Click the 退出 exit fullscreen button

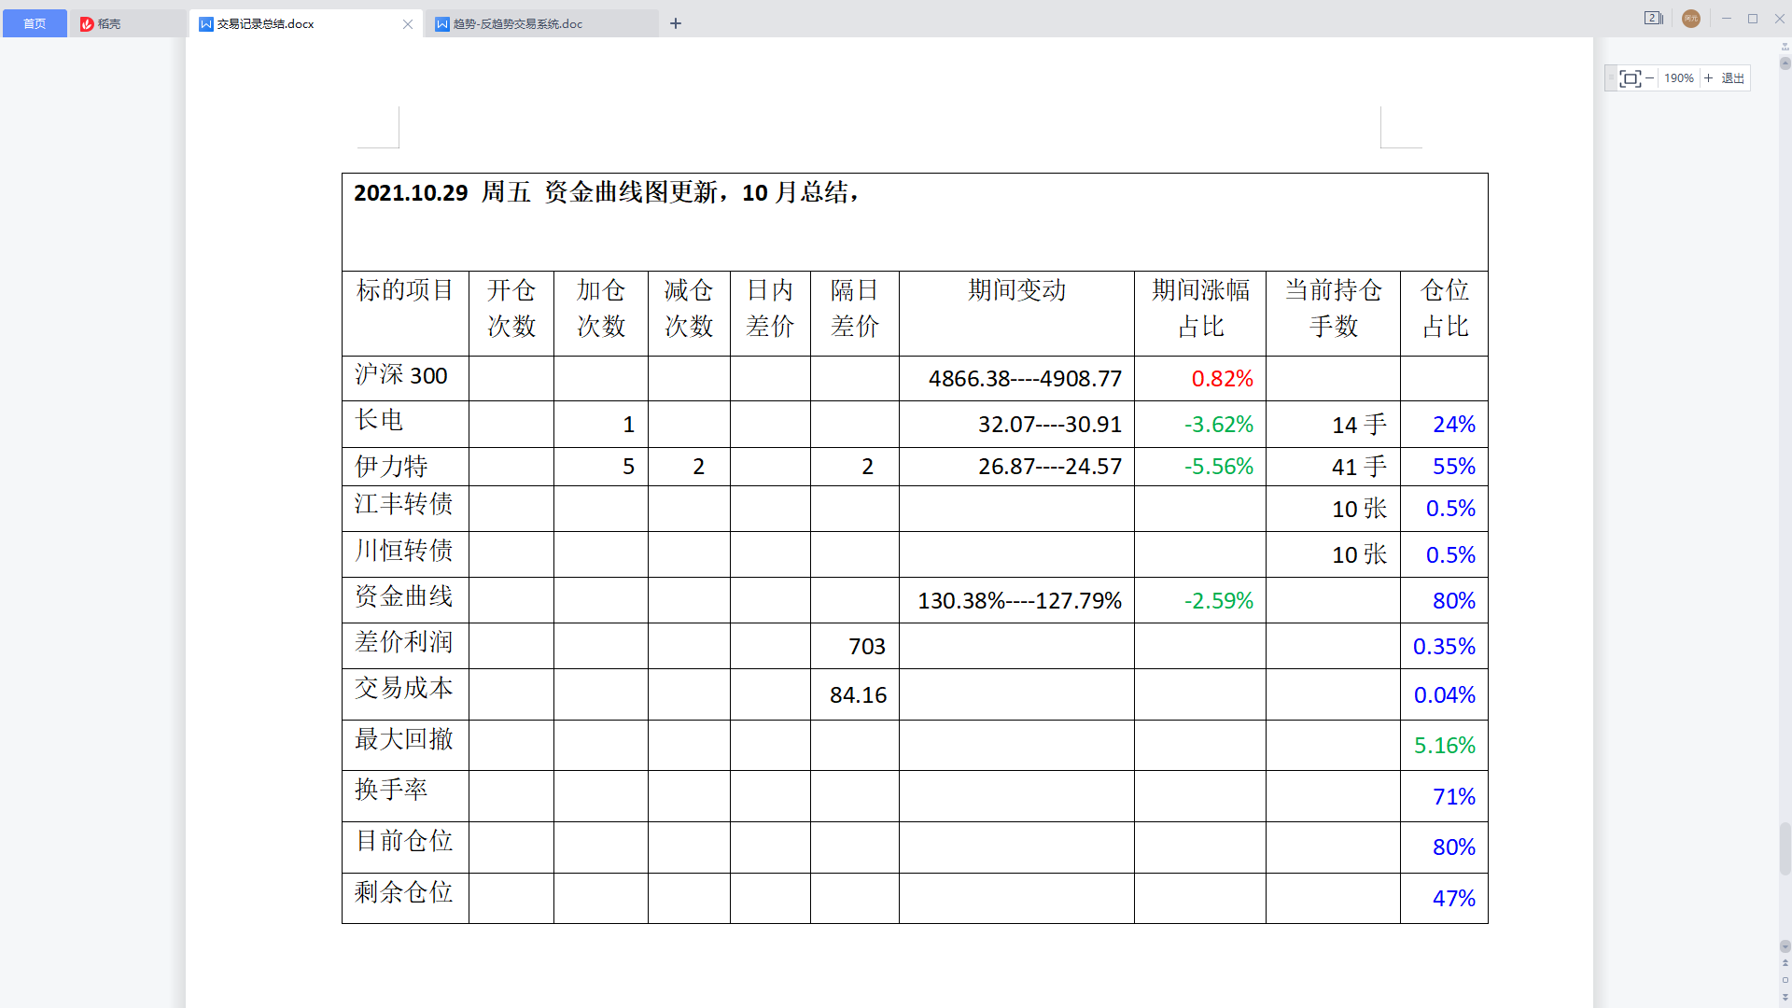click(1733, 78)
